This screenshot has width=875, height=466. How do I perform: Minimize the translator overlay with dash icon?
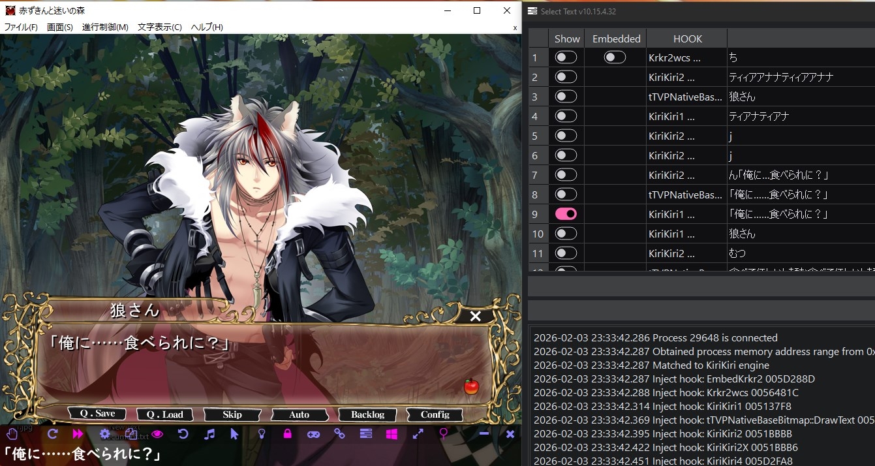(x=484, y=433)
